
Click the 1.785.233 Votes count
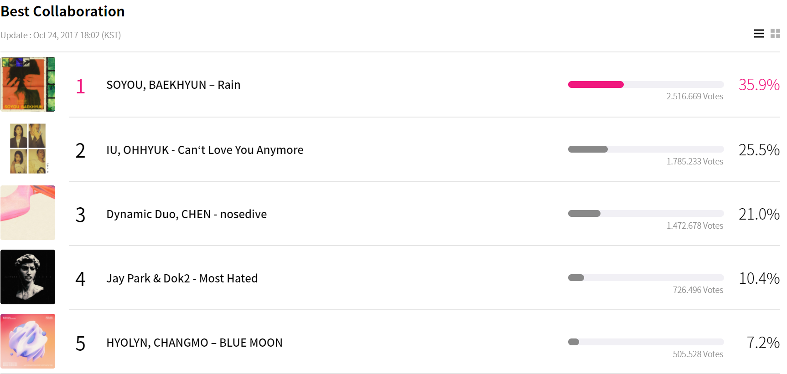point(695,162)
